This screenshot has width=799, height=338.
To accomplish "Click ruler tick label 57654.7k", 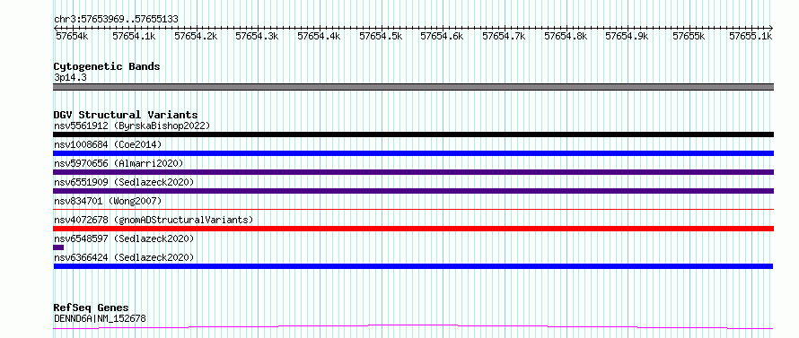I will pyautogui.click(x=504, y=36).
